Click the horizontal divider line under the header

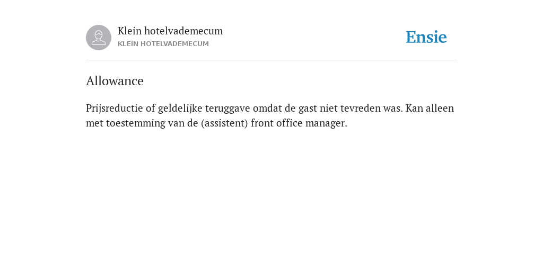(x=271, y=60)
